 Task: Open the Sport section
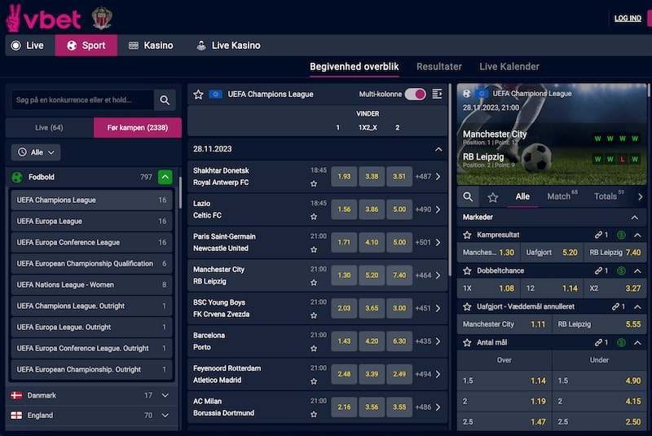point(86,46)
